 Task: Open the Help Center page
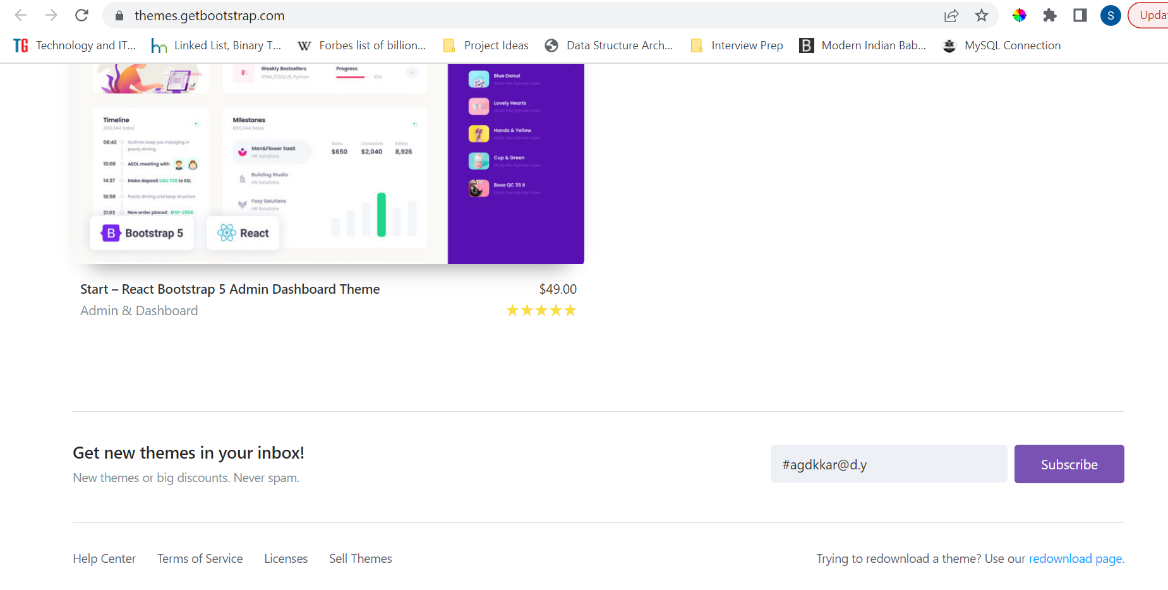[x=104, y=558]
